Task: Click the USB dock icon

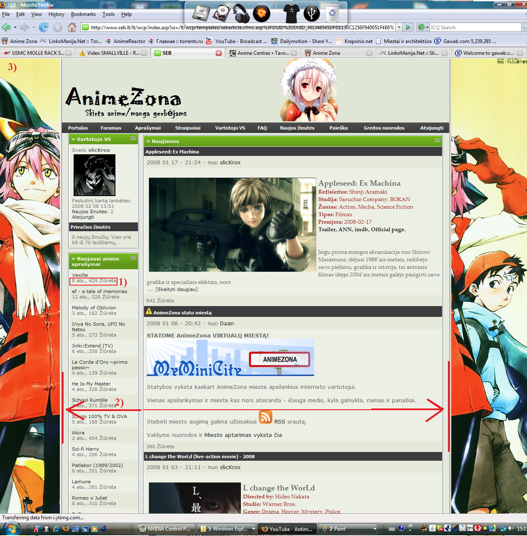Action: [x=311, y=13]
